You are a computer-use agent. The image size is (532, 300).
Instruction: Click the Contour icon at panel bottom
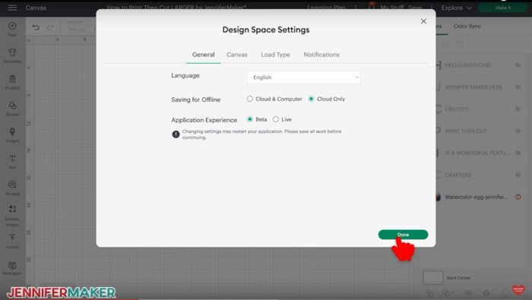tap(505, 293)
